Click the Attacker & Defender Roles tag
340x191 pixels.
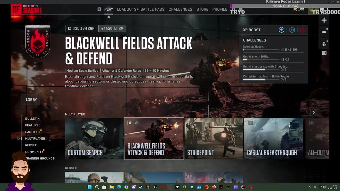121,71
